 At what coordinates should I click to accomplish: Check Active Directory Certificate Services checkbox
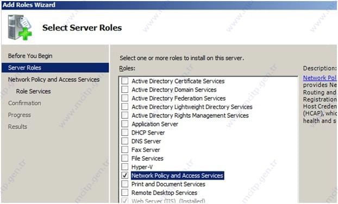click(x=124, y=81)
